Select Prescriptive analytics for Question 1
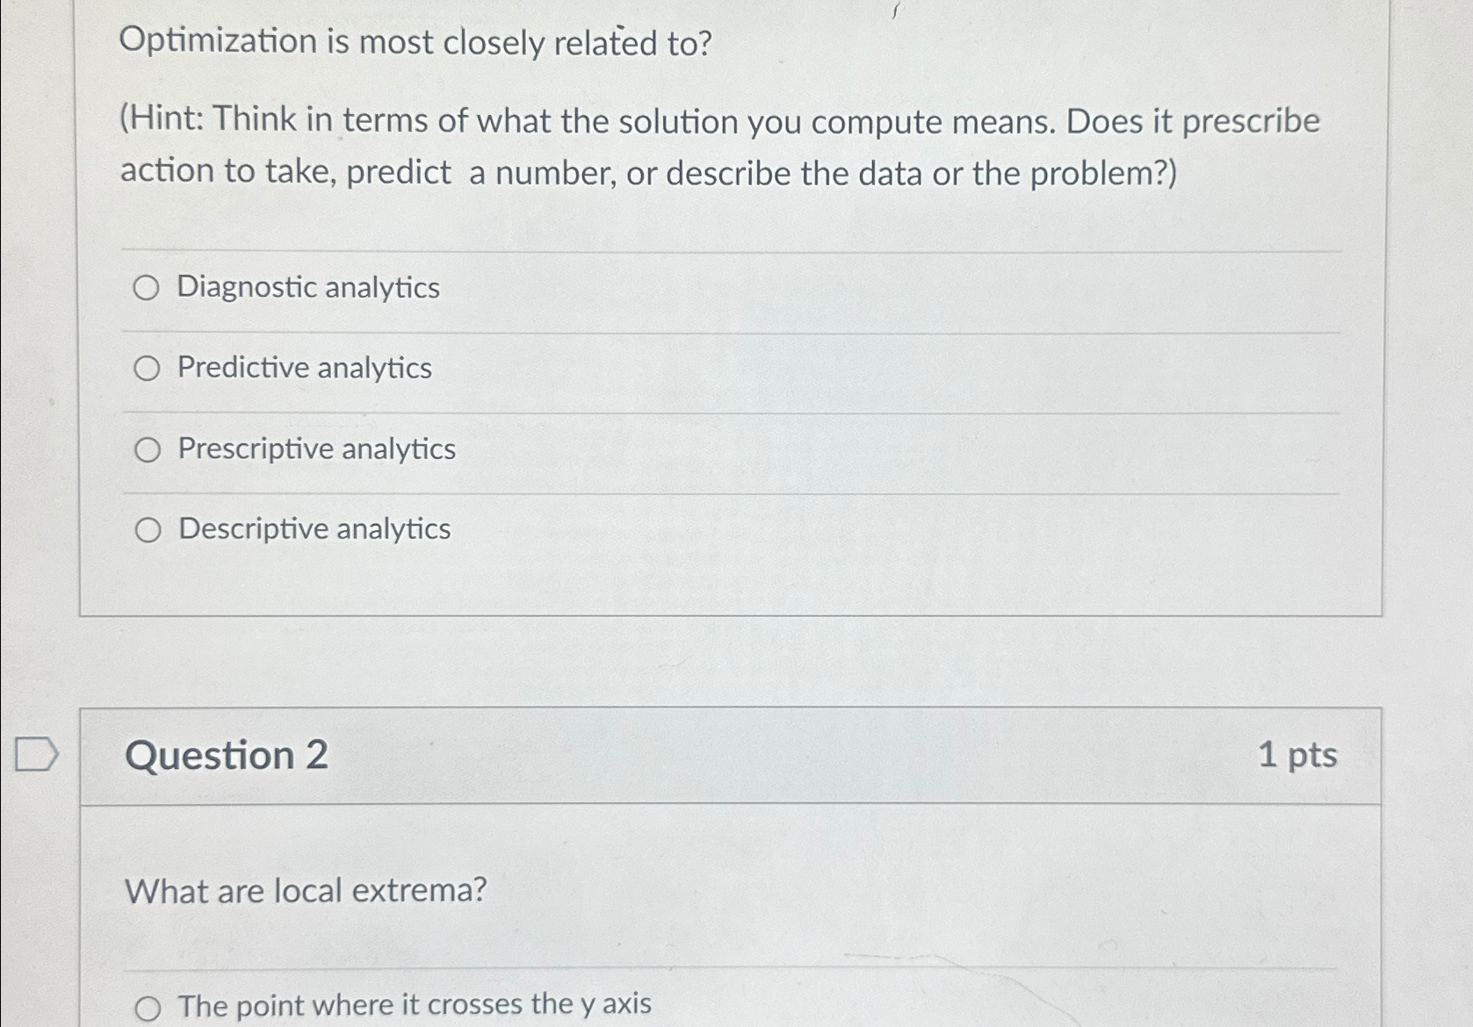Image resolution: width=1473 pixels, height=1027 pixels. [148, 449]
